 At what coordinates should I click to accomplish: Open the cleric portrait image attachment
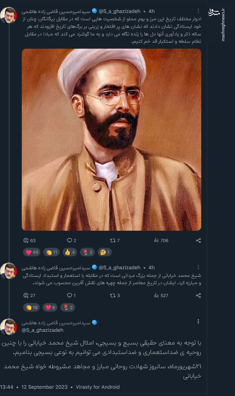click(x=111, y=139)
